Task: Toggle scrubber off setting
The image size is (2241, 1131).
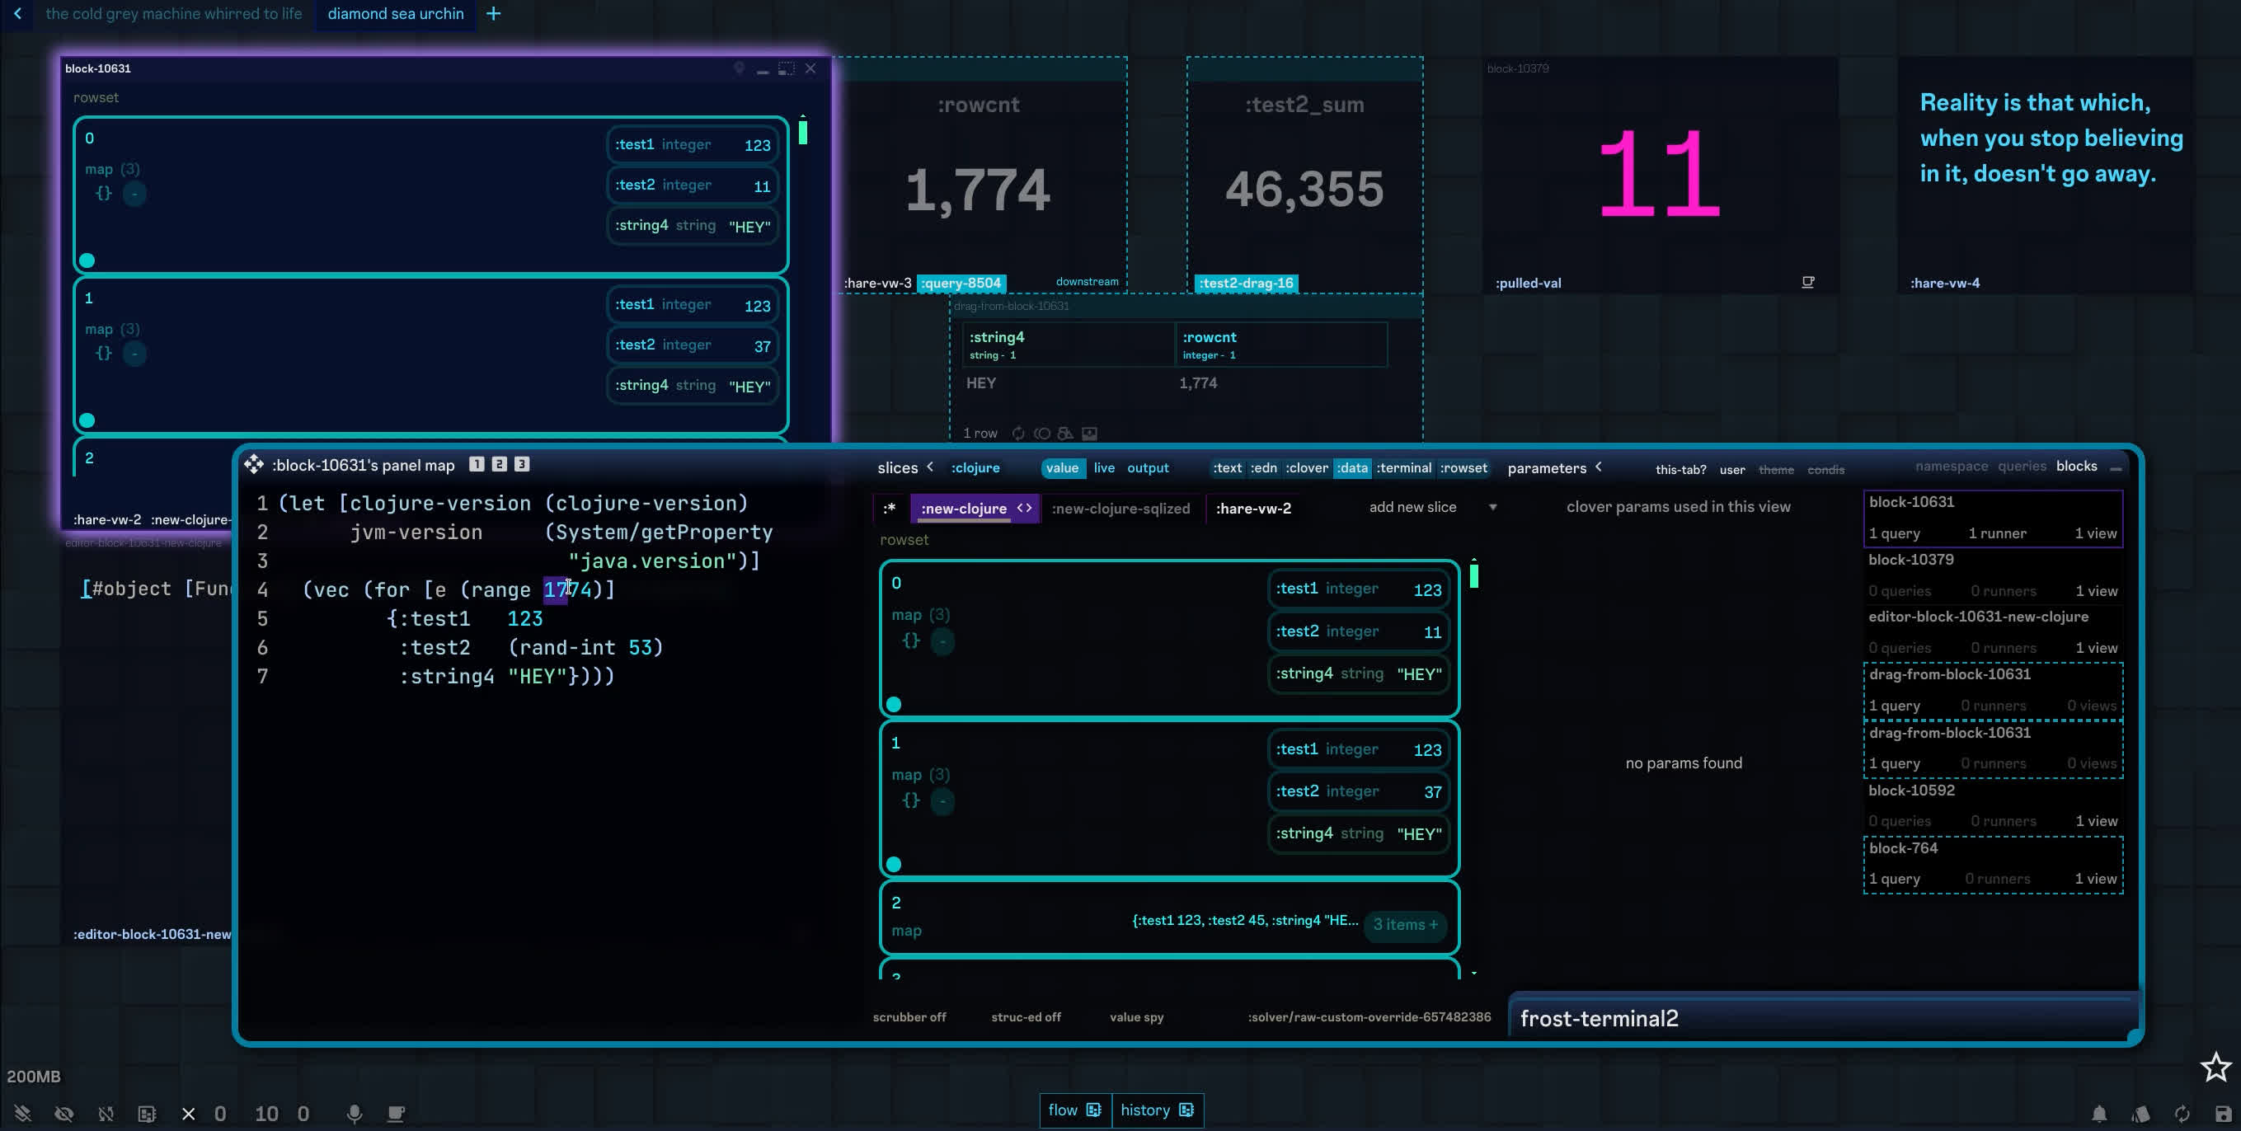Action: coord(909,1016)
